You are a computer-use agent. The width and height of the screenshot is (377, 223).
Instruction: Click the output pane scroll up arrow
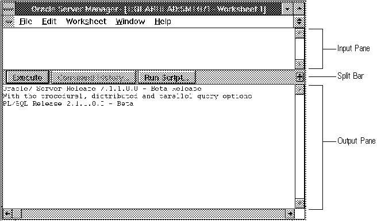pyautogui.click(x=299, y=90)
